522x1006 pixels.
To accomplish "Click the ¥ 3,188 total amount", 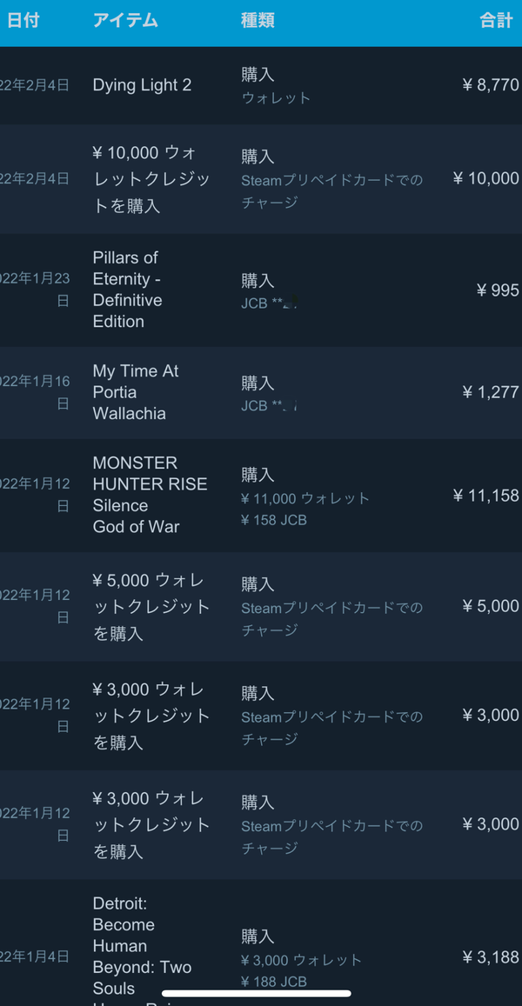I will (x=491, y=958).
